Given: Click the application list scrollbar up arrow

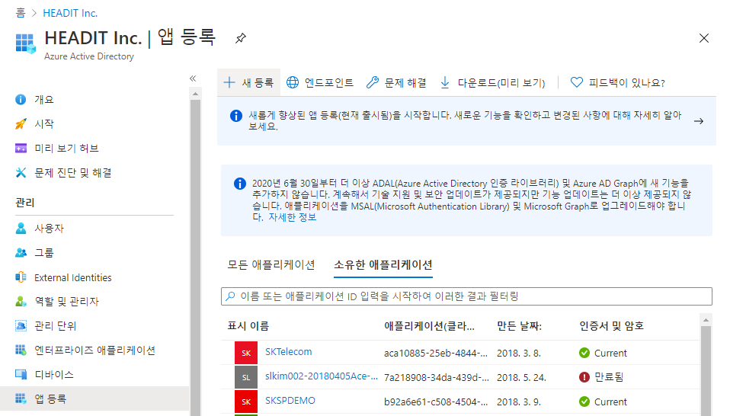Looking at the screenshot, I should pos(706,320).
